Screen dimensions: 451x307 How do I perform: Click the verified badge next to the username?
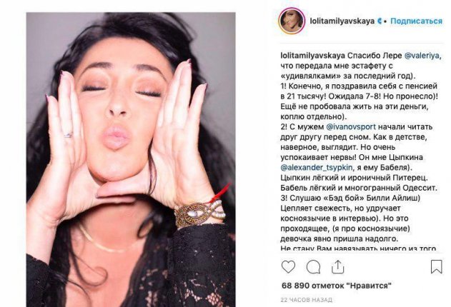coord(380,21)
